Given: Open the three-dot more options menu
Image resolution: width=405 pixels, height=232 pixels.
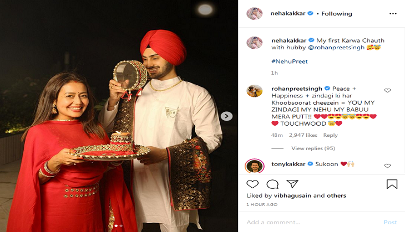Looking at the screenshot, I should click(393, 14).
